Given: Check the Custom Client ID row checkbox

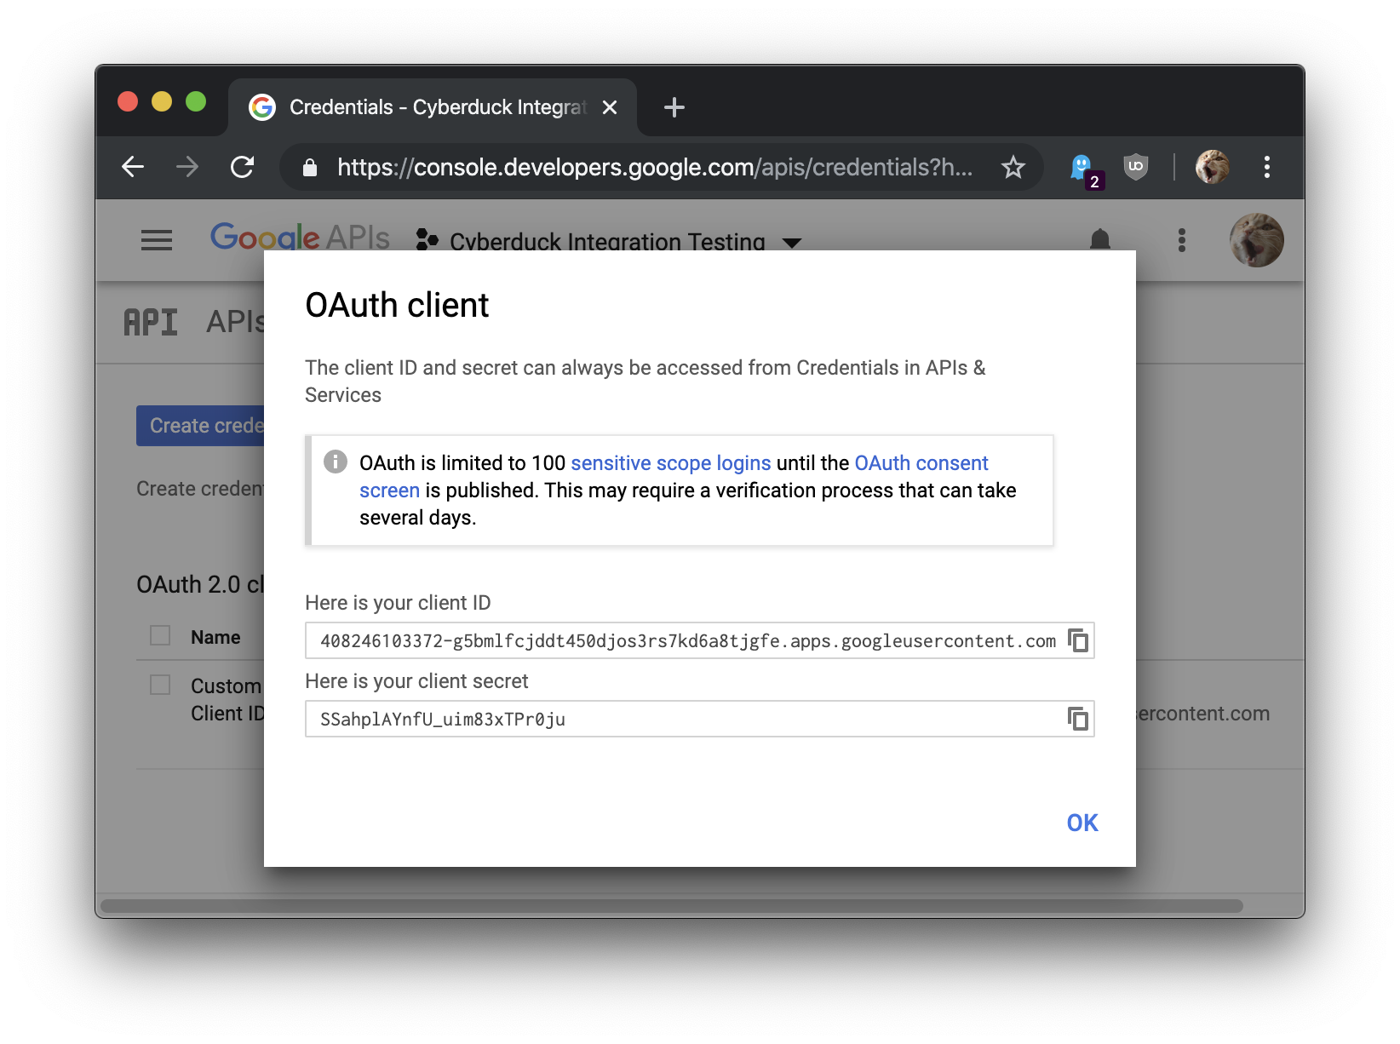Looking at the screenshot, I should point(160,685).
